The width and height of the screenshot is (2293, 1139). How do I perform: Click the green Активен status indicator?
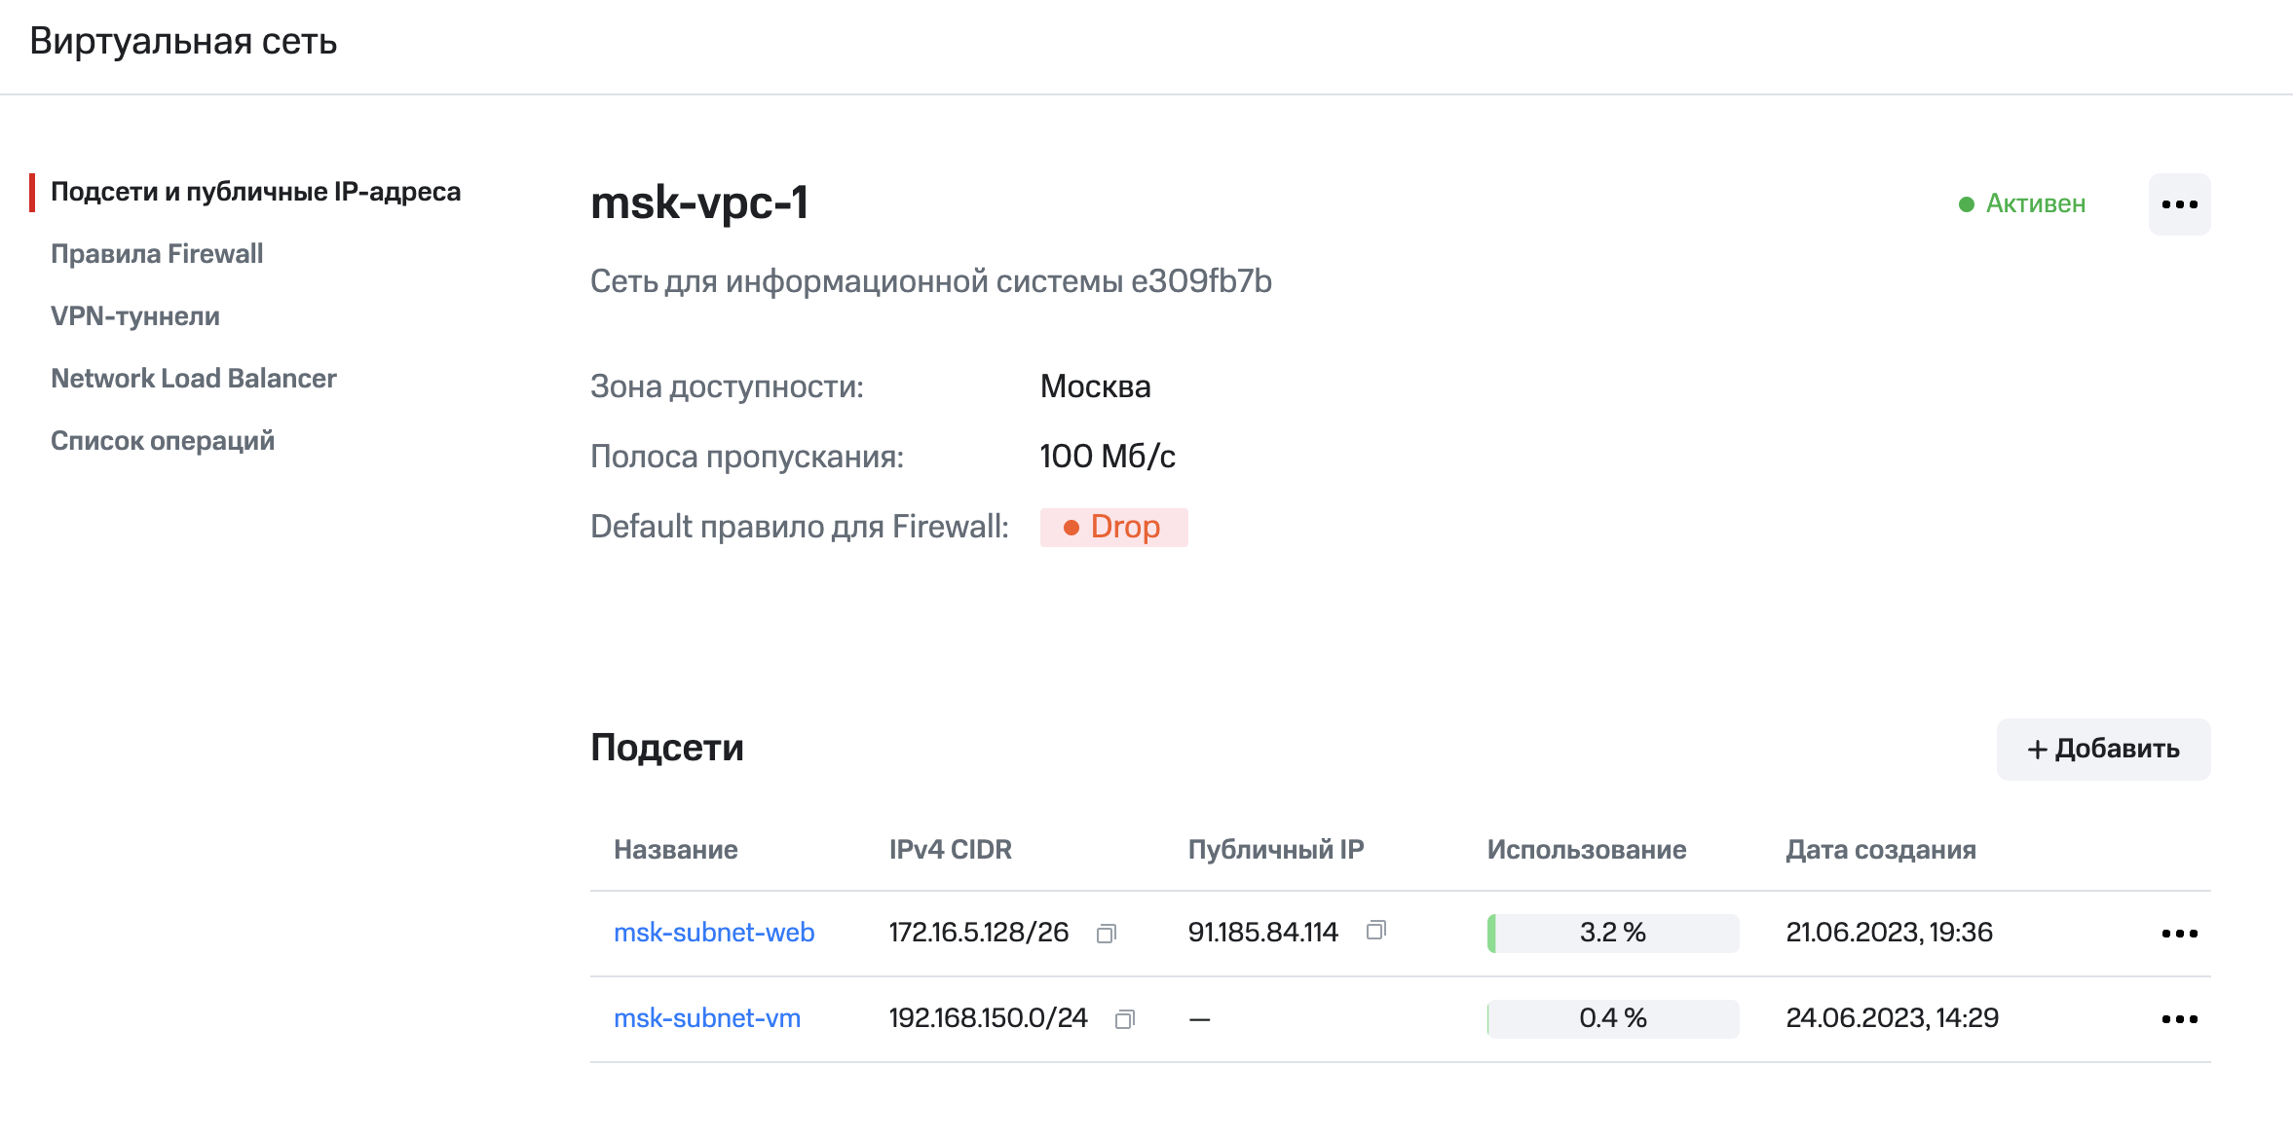(2022, 203)
